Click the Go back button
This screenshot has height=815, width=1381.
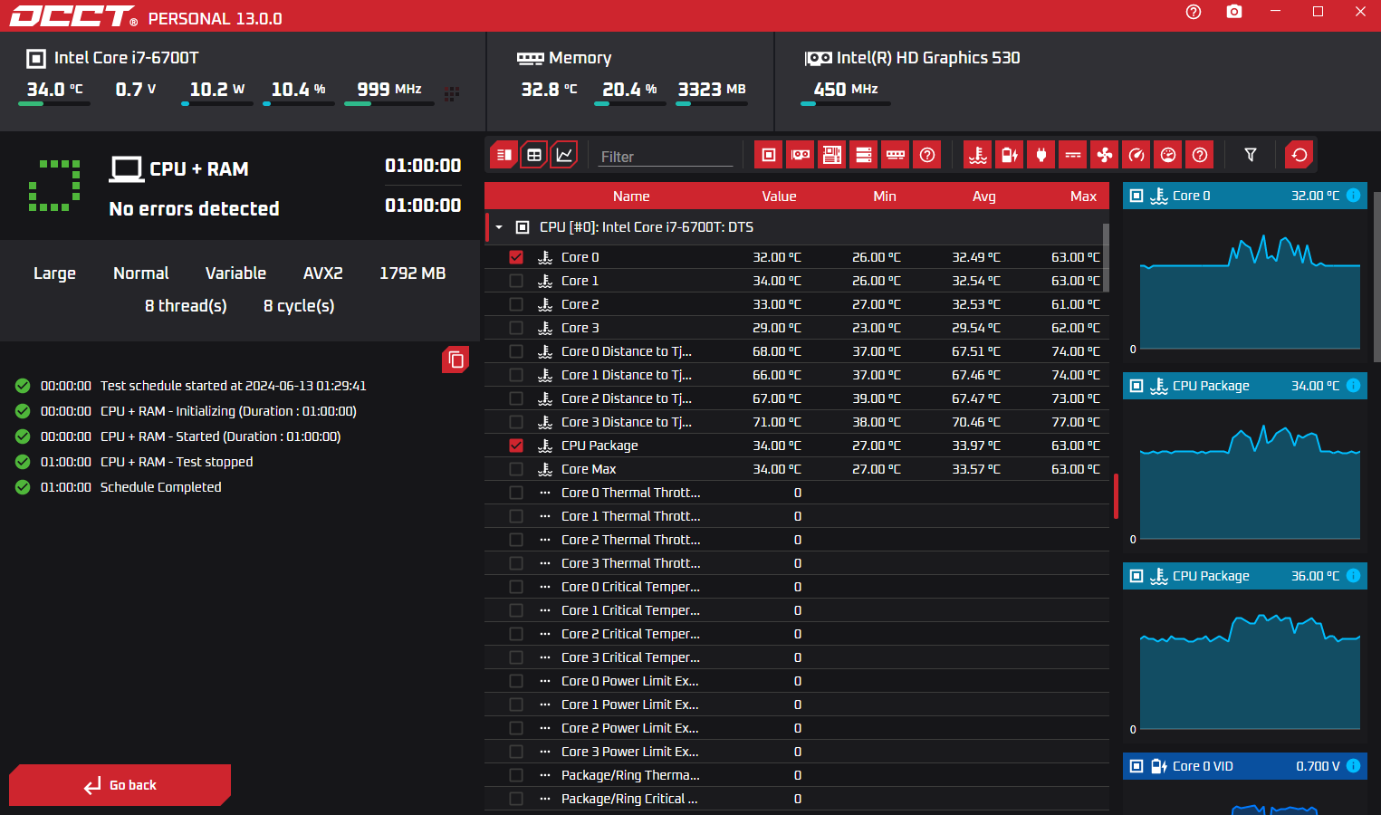(x=120, y=785)
